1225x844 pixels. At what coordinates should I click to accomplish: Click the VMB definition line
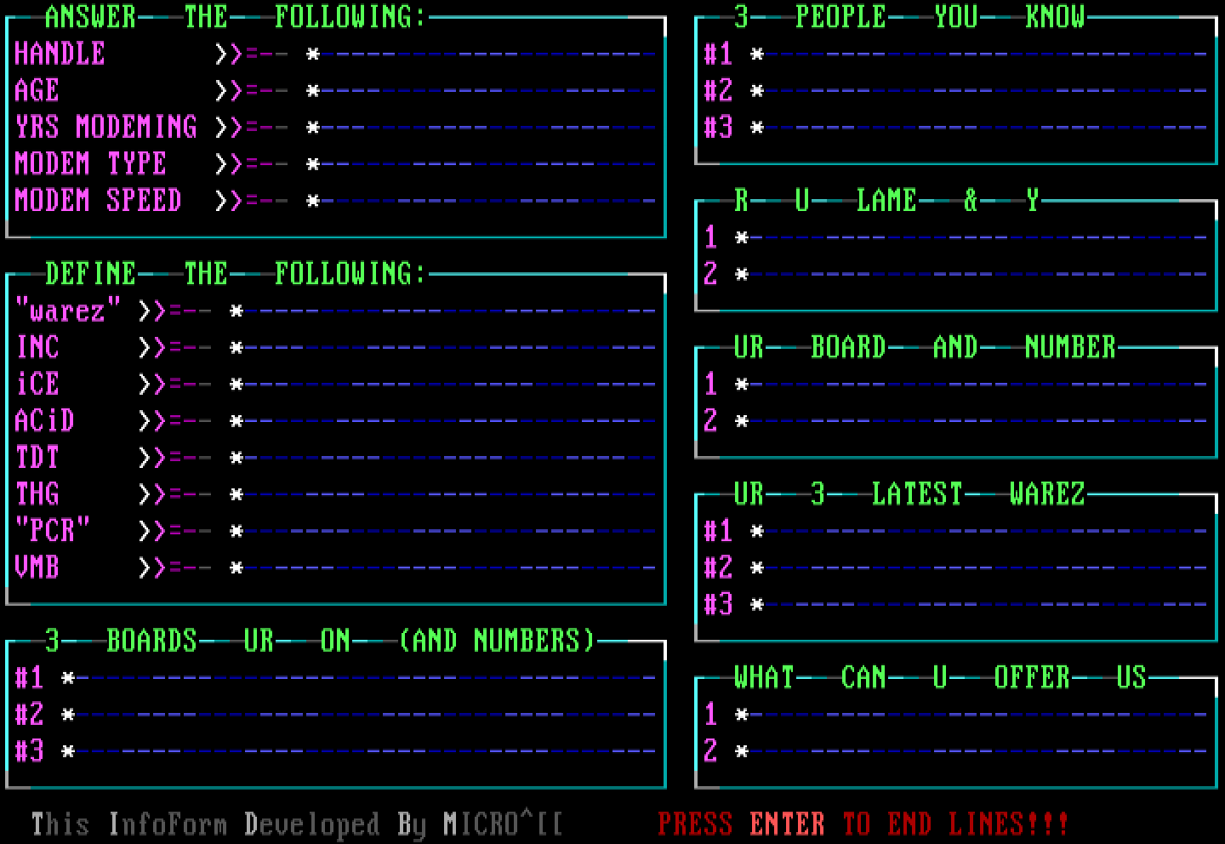[x=451, y=567]
